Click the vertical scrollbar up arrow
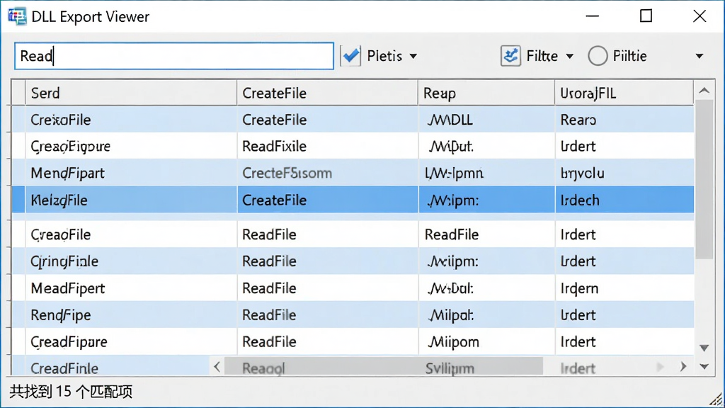 [704, 91]
